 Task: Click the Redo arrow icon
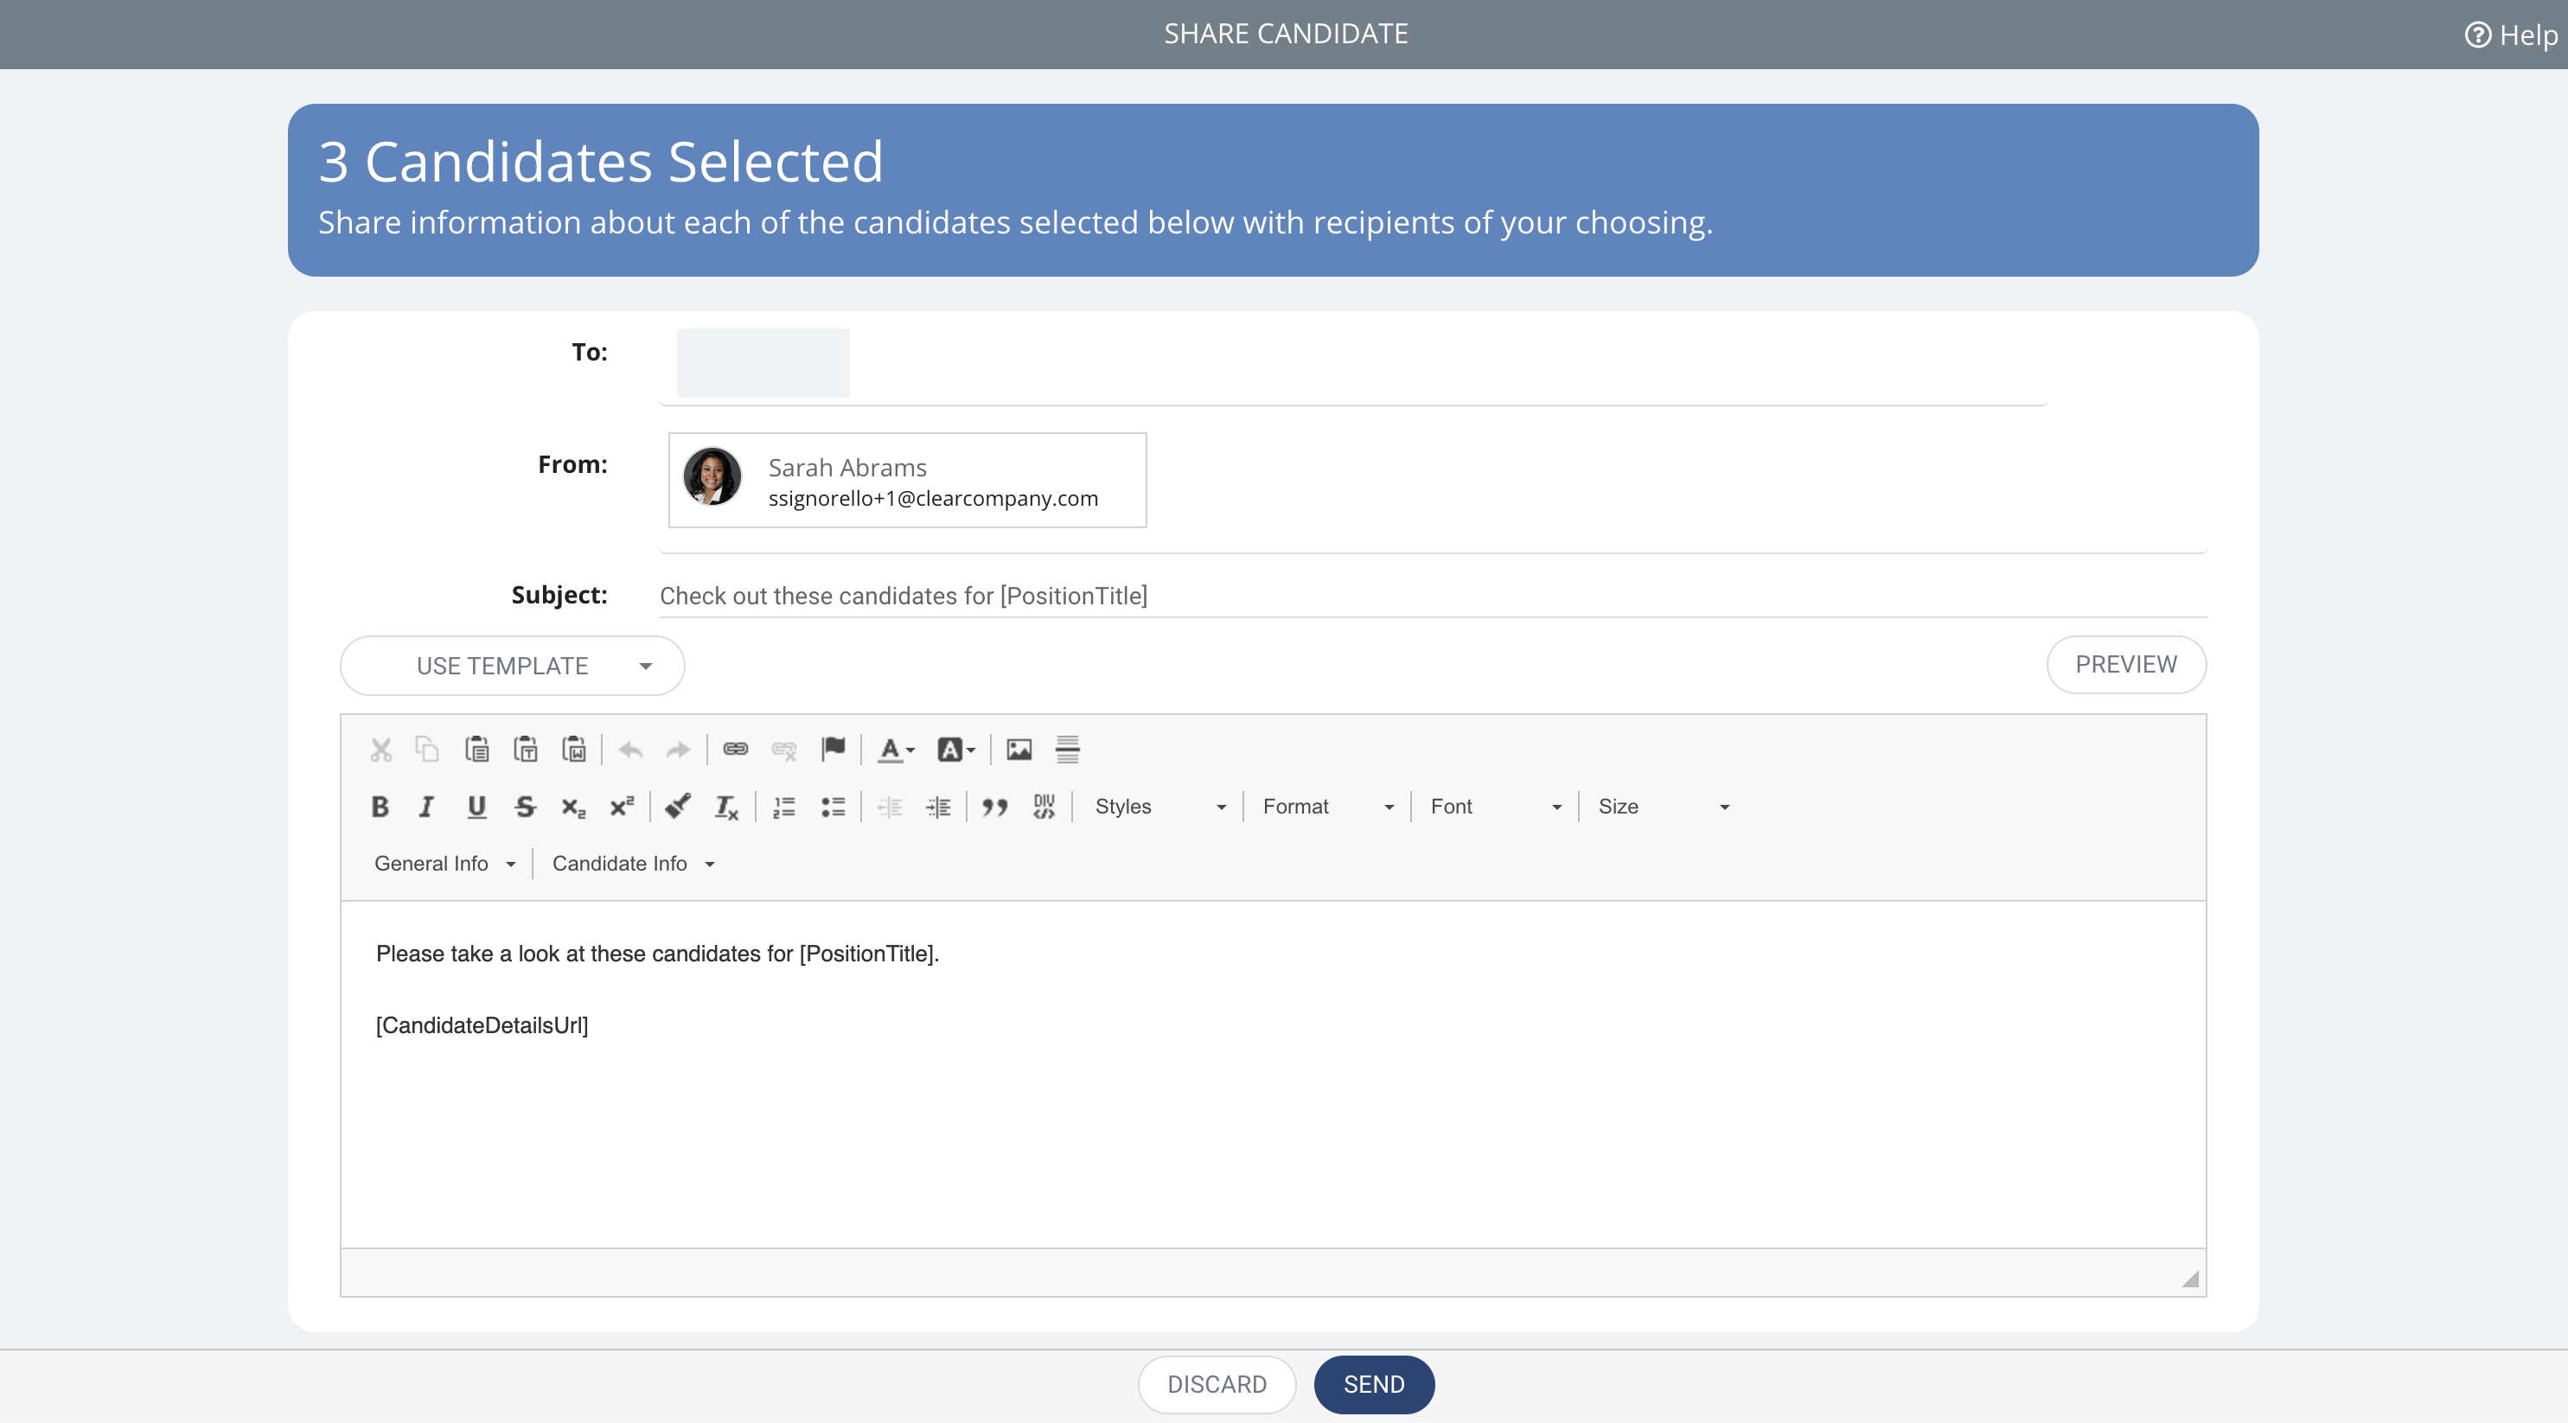(x=678, y=750)
